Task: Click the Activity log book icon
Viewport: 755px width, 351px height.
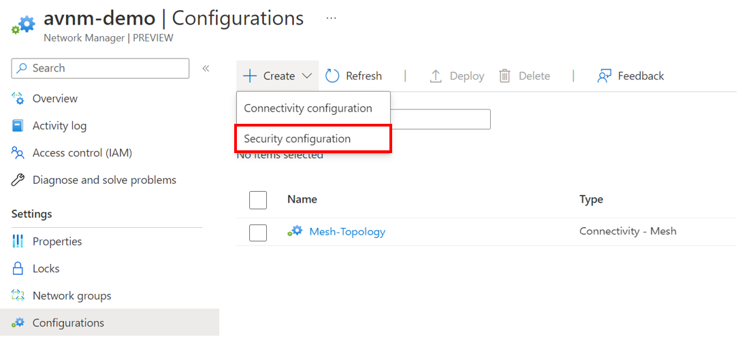Action: 17,126
